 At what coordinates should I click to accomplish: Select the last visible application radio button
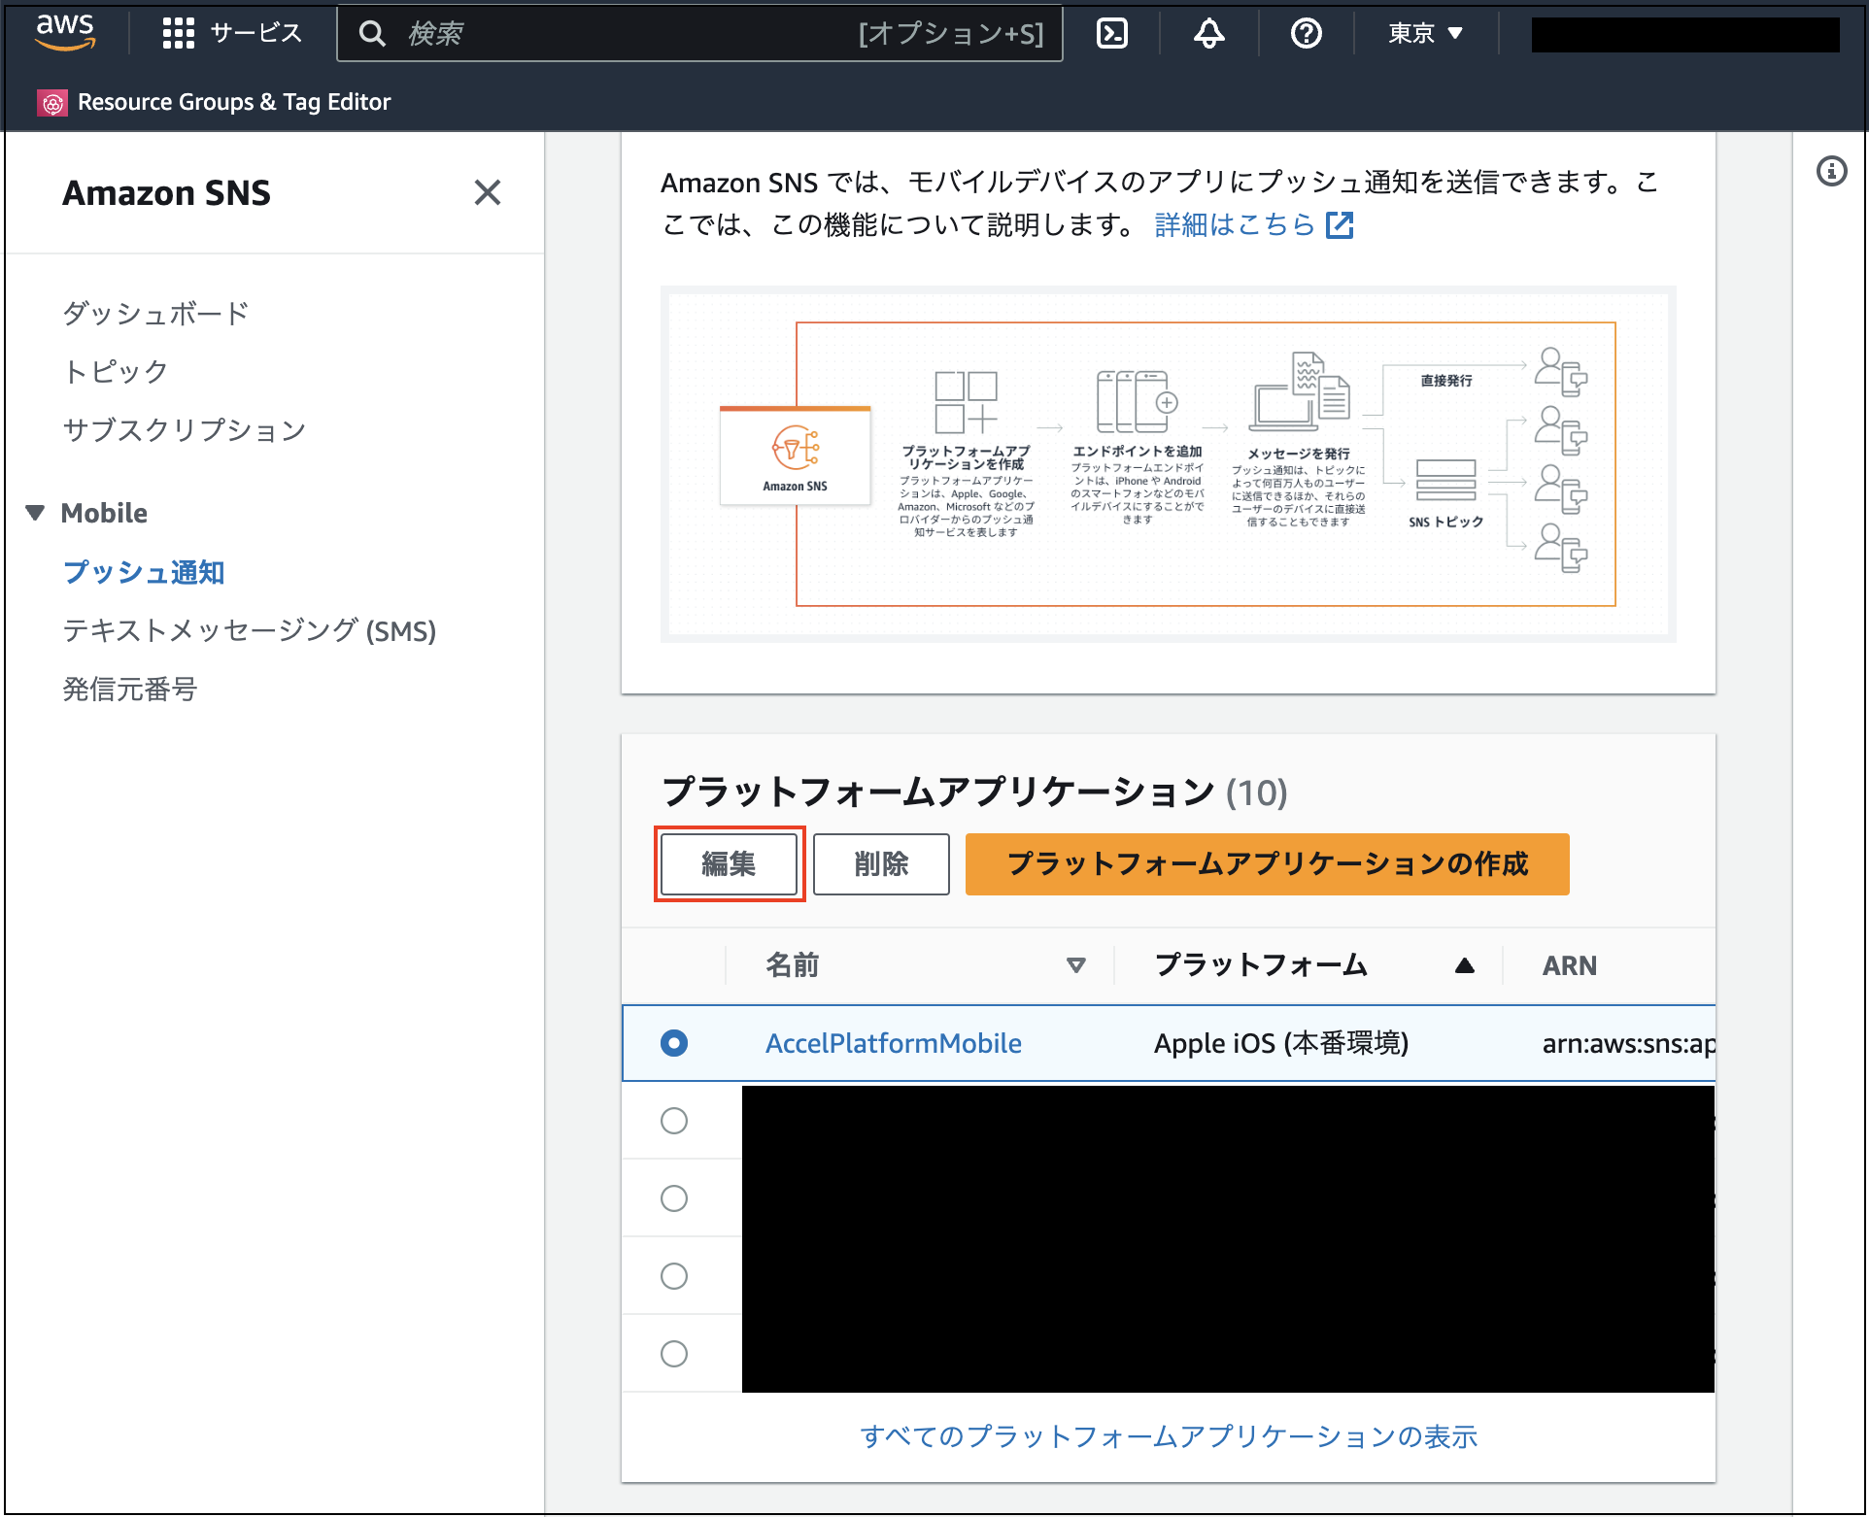coord(673,1354)
